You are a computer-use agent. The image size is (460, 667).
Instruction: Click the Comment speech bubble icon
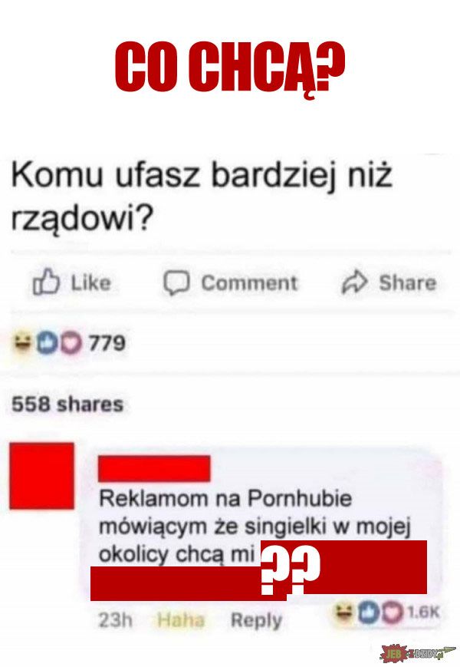pos(176,283)
